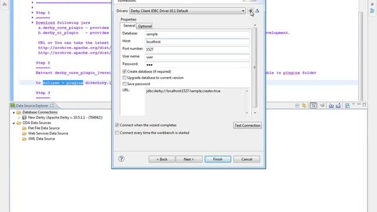377x212 pixels.
Task: Click the properties panel scroll-down arrow
Action: click(255, 112)
